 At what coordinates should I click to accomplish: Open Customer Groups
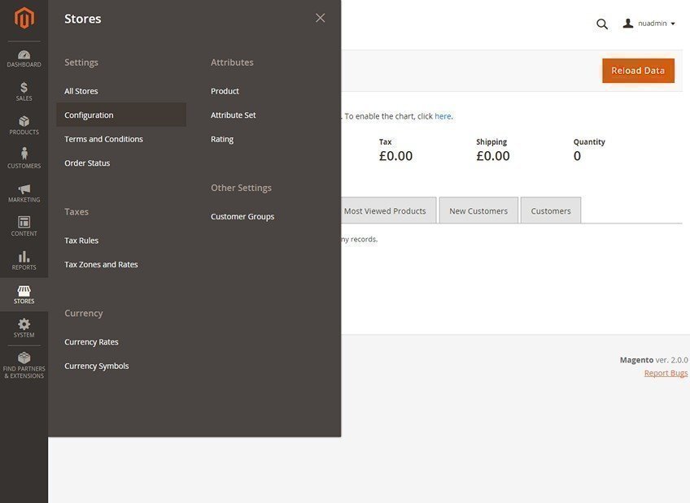[242, 217]
